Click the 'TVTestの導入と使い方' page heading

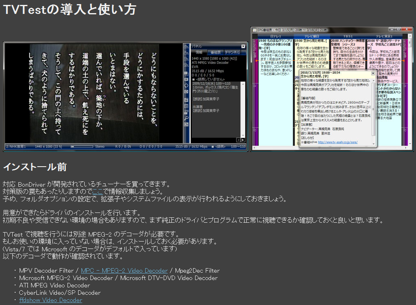70,9
